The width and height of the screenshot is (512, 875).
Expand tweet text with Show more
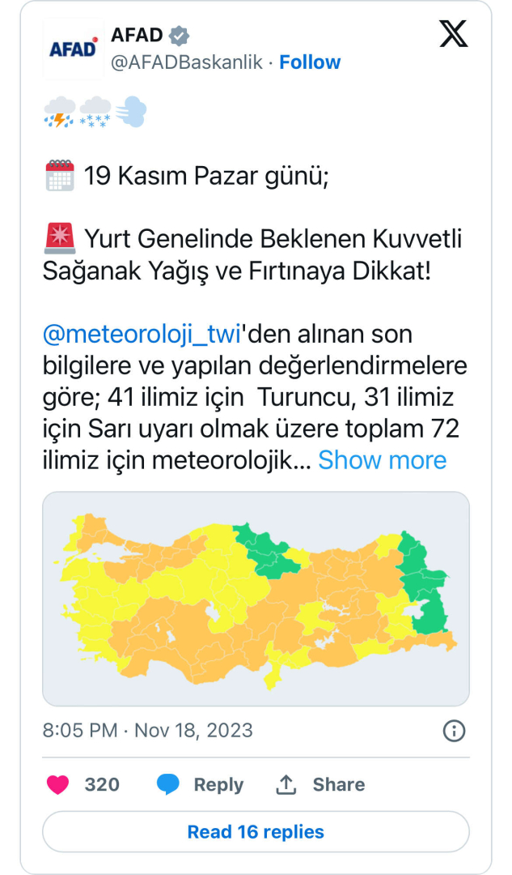382,460
